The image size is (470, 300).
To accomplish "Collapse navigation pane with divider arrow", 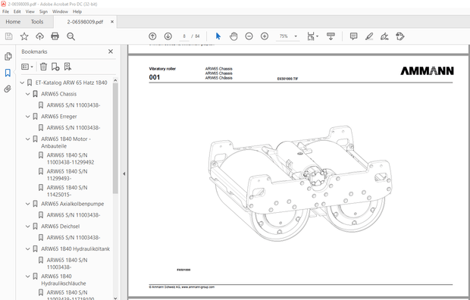I will [124, 173].
